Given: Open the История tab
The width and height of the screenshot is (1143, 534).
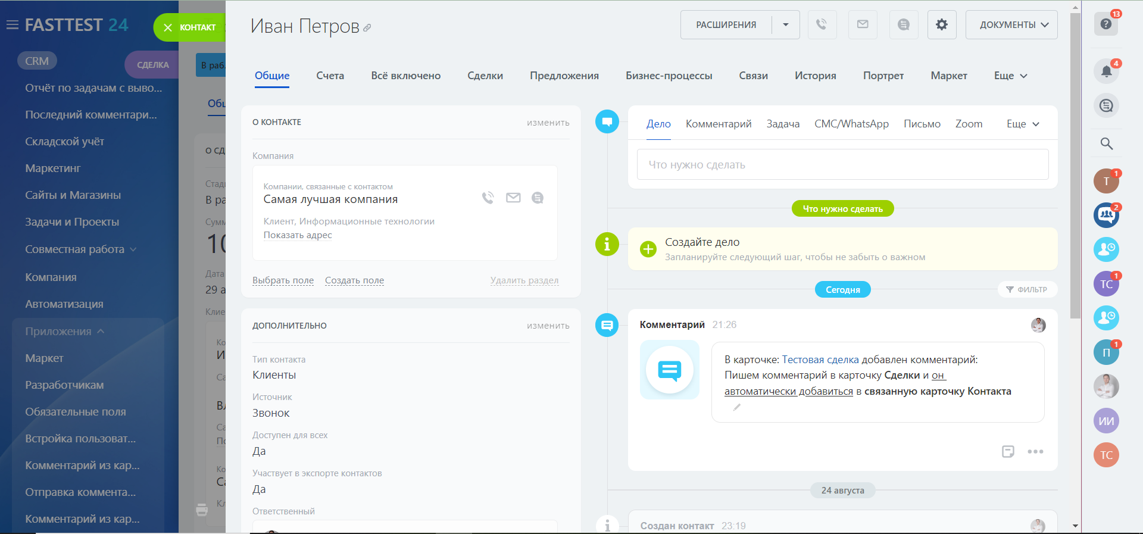Looking at the screenshot, I should click(816, 76).
